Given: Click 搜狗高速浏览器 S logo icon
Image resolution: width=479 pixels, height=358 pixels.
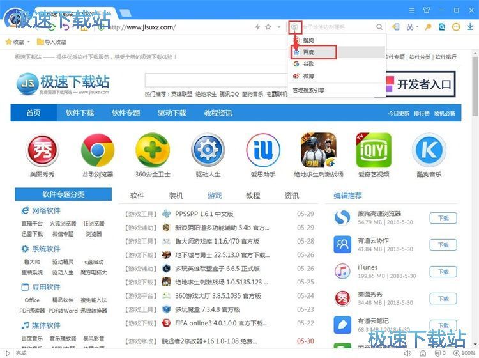Looking at the screenshot, I should coord(342,217).
